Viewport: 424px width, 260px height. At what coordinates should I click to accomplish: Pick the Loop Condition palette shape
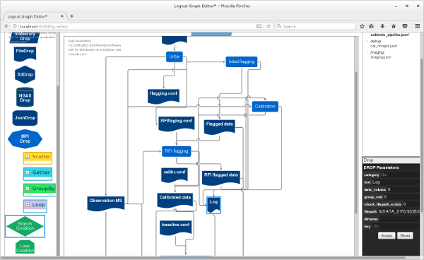coord(25,247)
